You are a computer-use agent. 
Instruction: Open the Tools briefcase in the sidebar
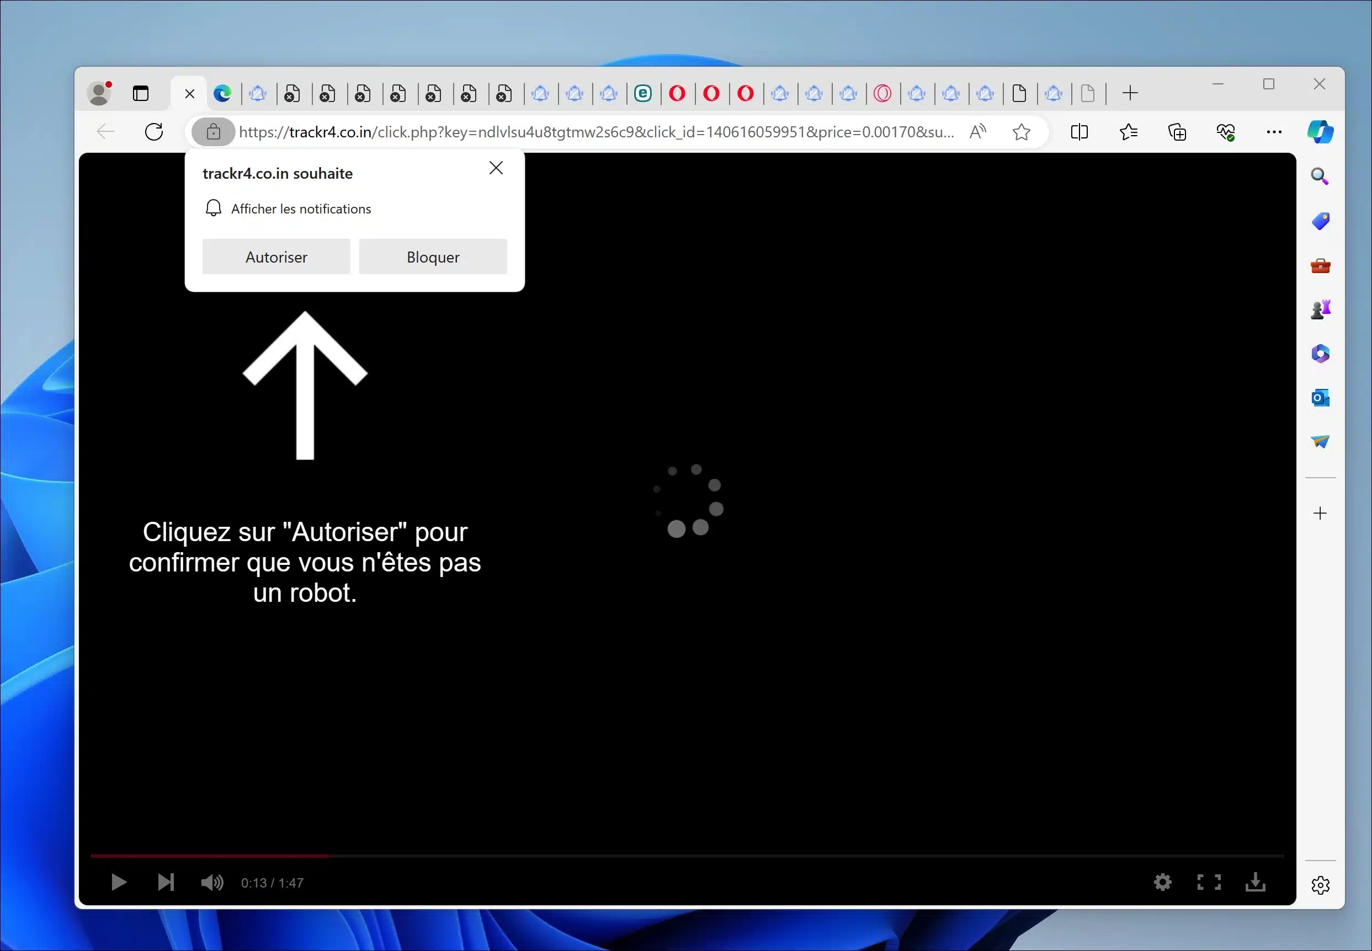point(1320,266)
